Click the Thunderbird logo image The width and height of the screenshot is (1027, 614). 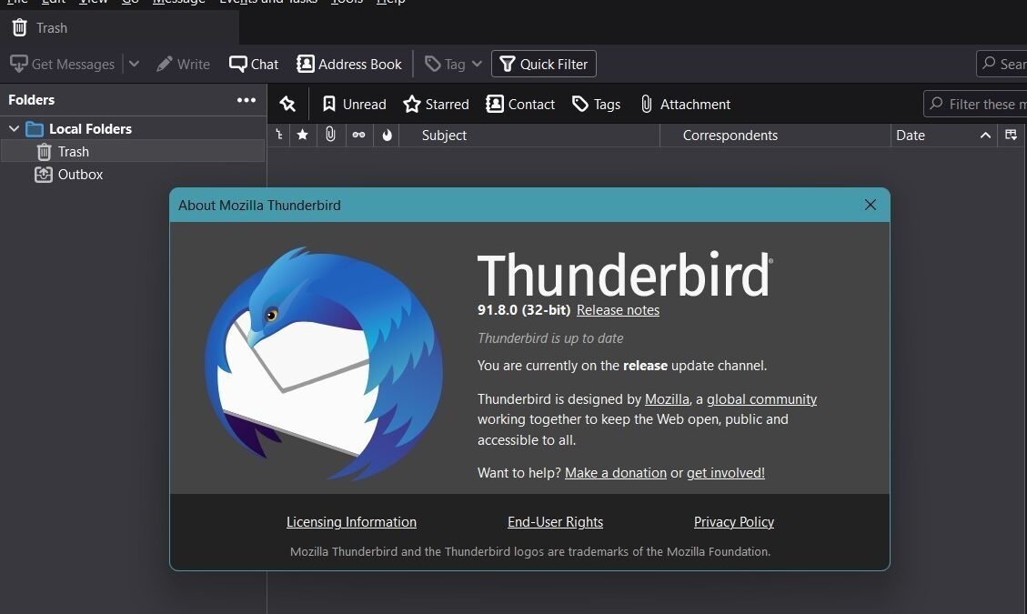click(324, 362)
